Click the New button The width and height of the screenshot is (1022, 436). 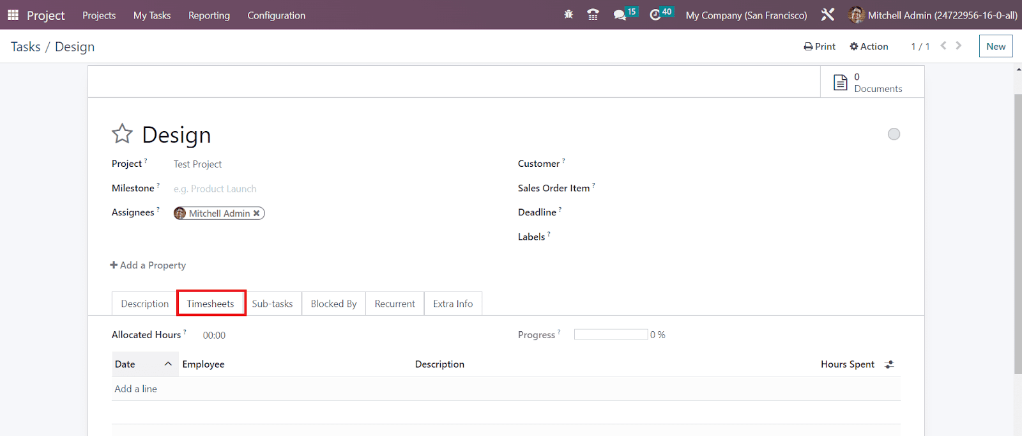coord(995,47)
